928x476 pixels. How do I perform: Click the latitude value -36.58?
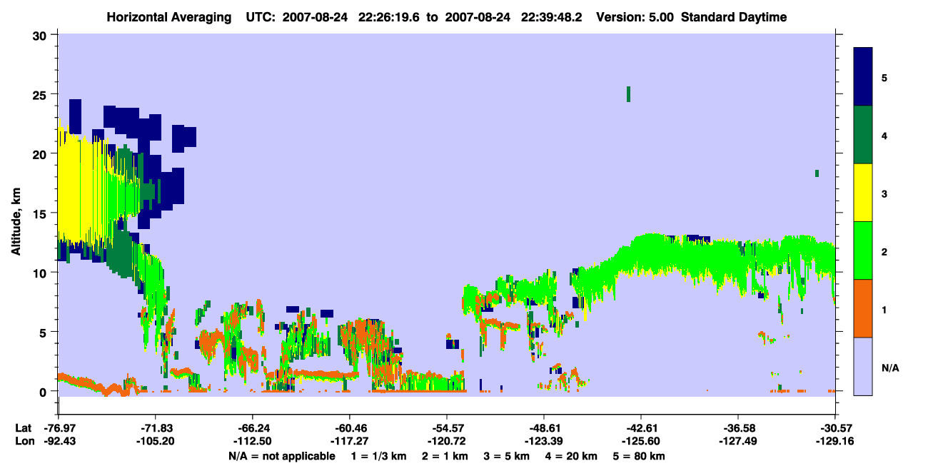737,428
